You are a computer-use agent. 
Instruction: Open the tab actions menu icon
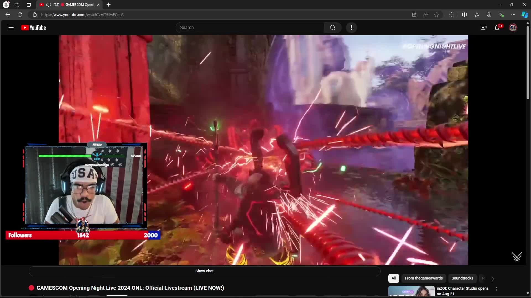29,5
